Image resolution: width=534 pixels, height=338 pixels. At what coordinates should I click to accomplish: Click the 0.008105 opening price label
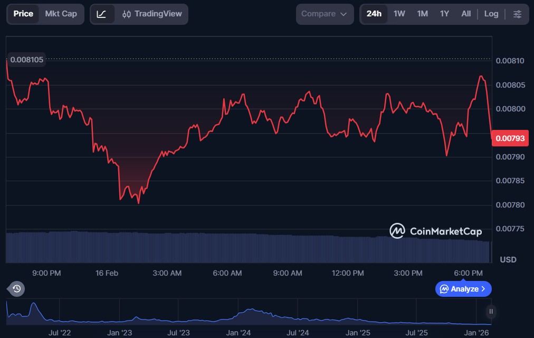(27, 60)
